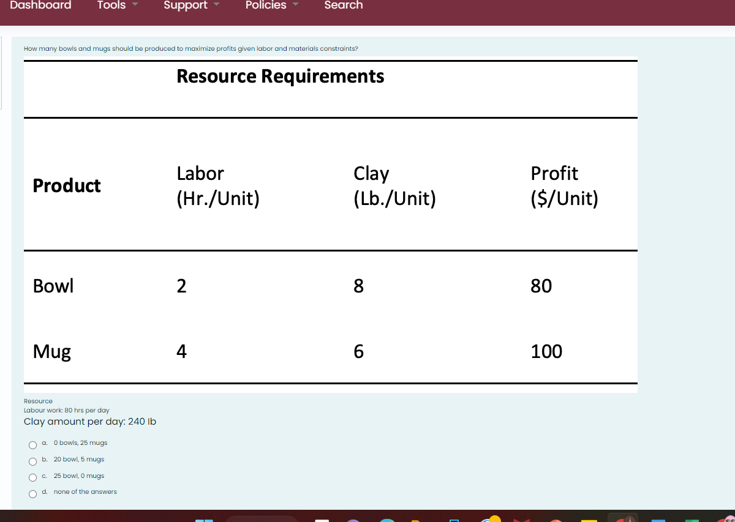Image resolution: width=735 pixels, height=522 pixels.
Task: Select answer '0 bowls, 25 mugs'
Action: coord(32,445)
